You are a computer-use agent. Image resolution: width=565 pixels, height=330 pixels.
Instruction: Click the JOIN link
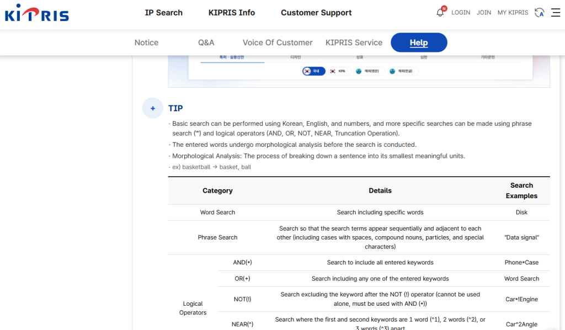(x=484, y=13)
